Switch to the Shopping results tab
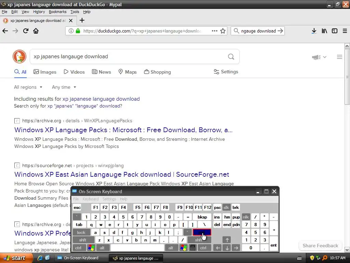350x263 pixels. pyautogui.click(x=157, y=72)
